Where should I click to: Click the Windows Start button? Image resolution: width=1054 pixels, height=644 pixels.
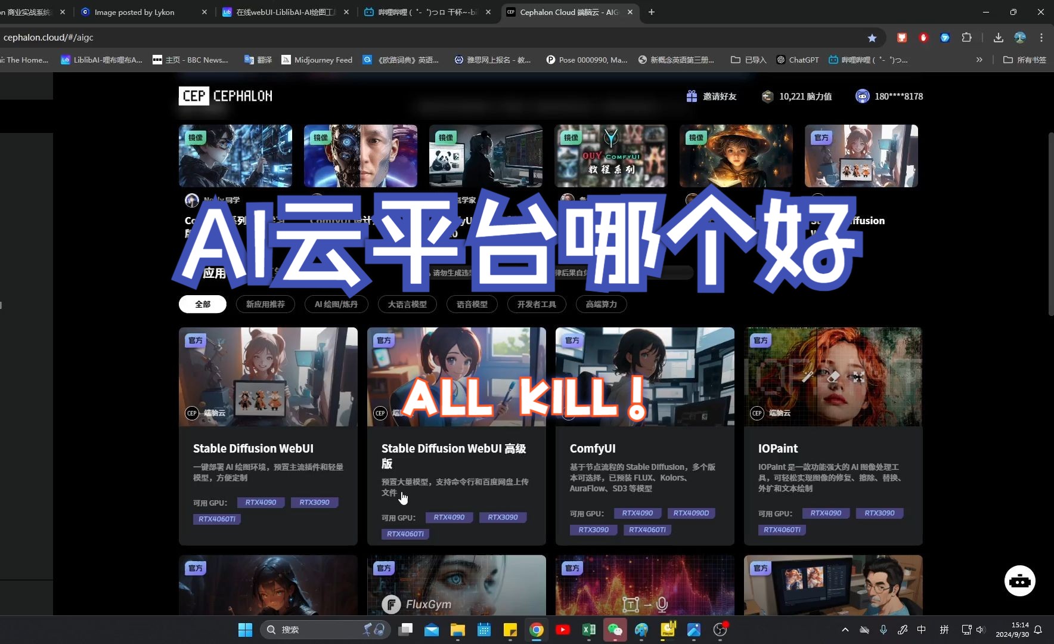tap(245, 630)
